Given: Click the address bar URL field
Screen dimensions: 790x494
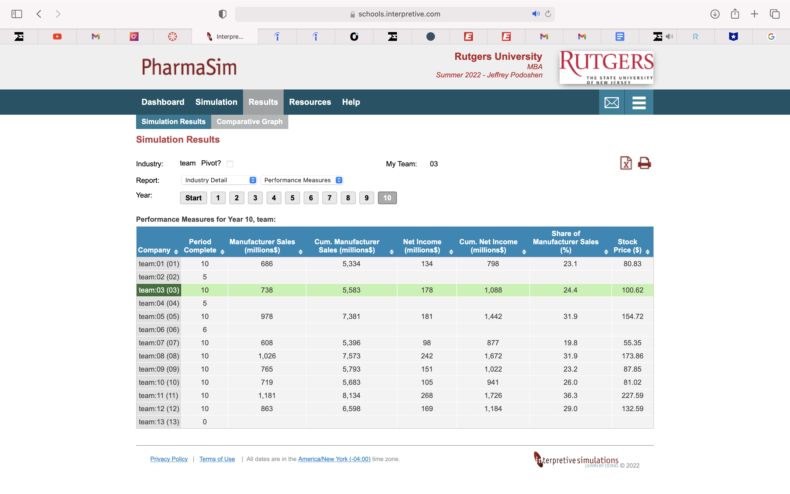Looking at the screenshot, I should pyautogui.click(x=395, y=14).
